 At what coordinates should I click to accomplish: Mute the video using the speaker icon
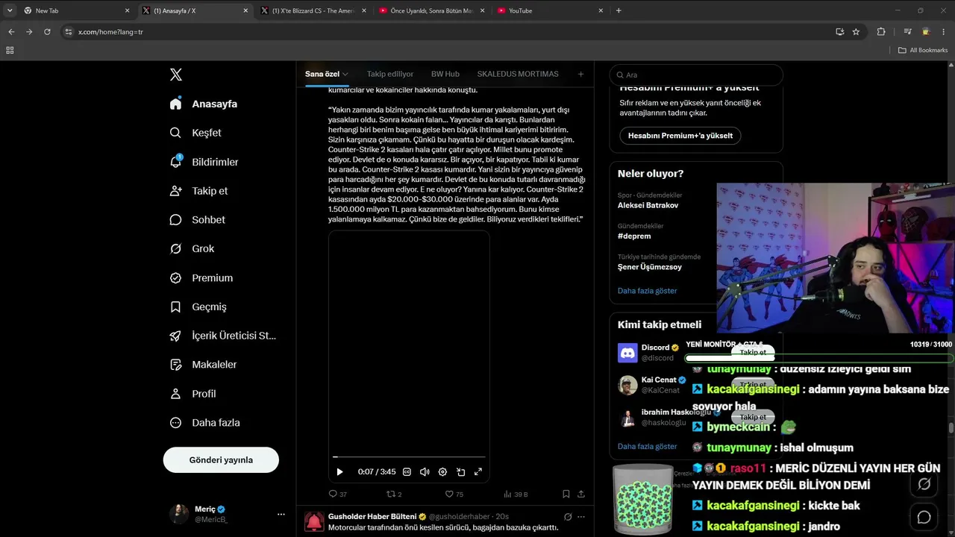[x=425, y=471]
